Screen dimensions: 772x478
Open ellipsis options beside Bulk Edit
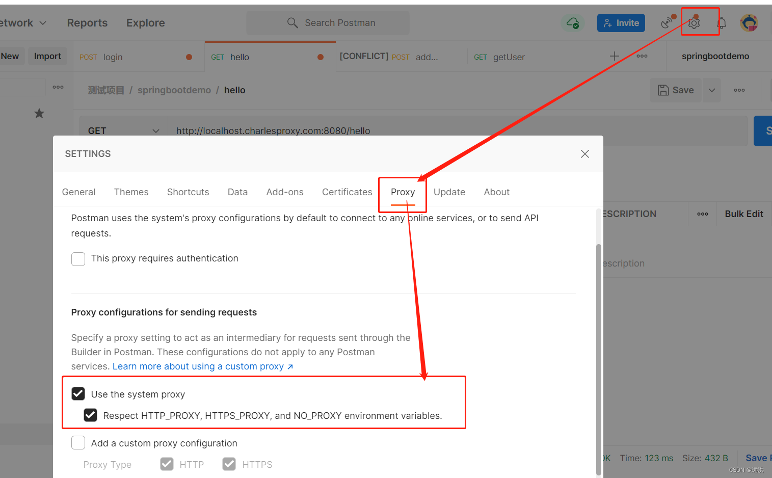(x=703, y=214)
